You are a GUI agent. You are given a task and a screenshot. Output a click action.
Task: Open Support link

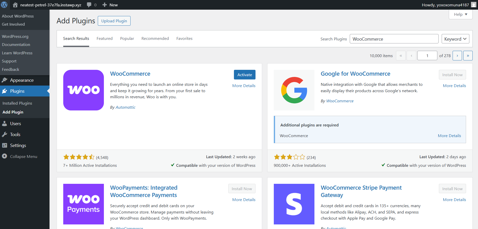[9, 61]
